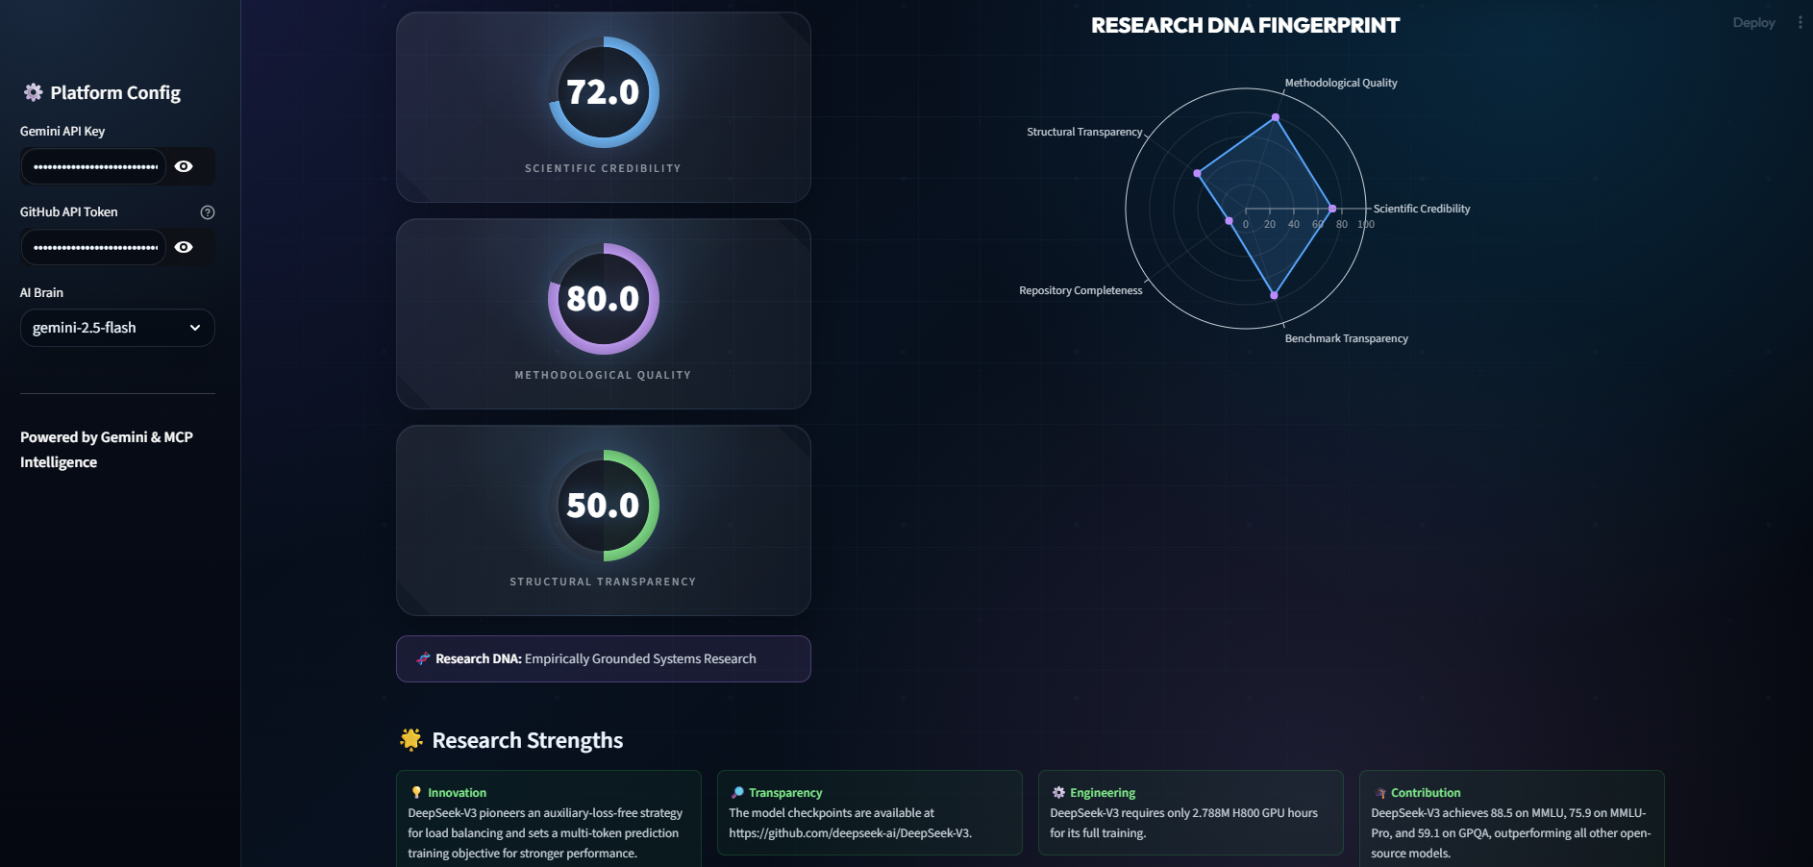Click the 'AI Brain' label

(x=41, y=292)
